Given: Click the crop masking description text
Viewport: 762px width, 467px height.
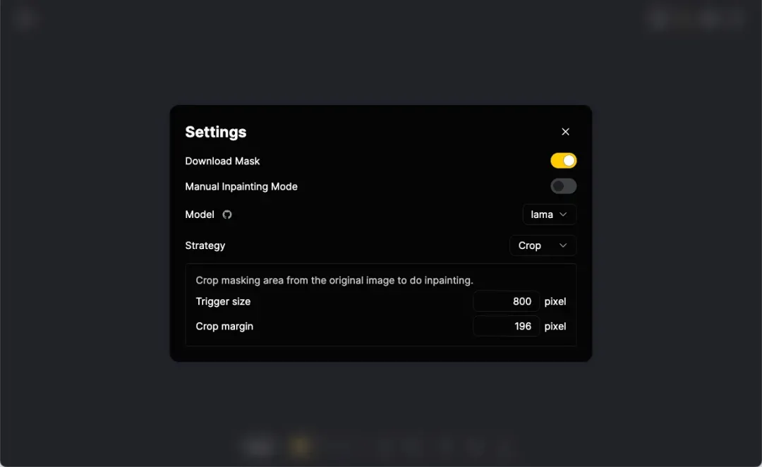Looking at the screenshot, I should coord(334,280).
